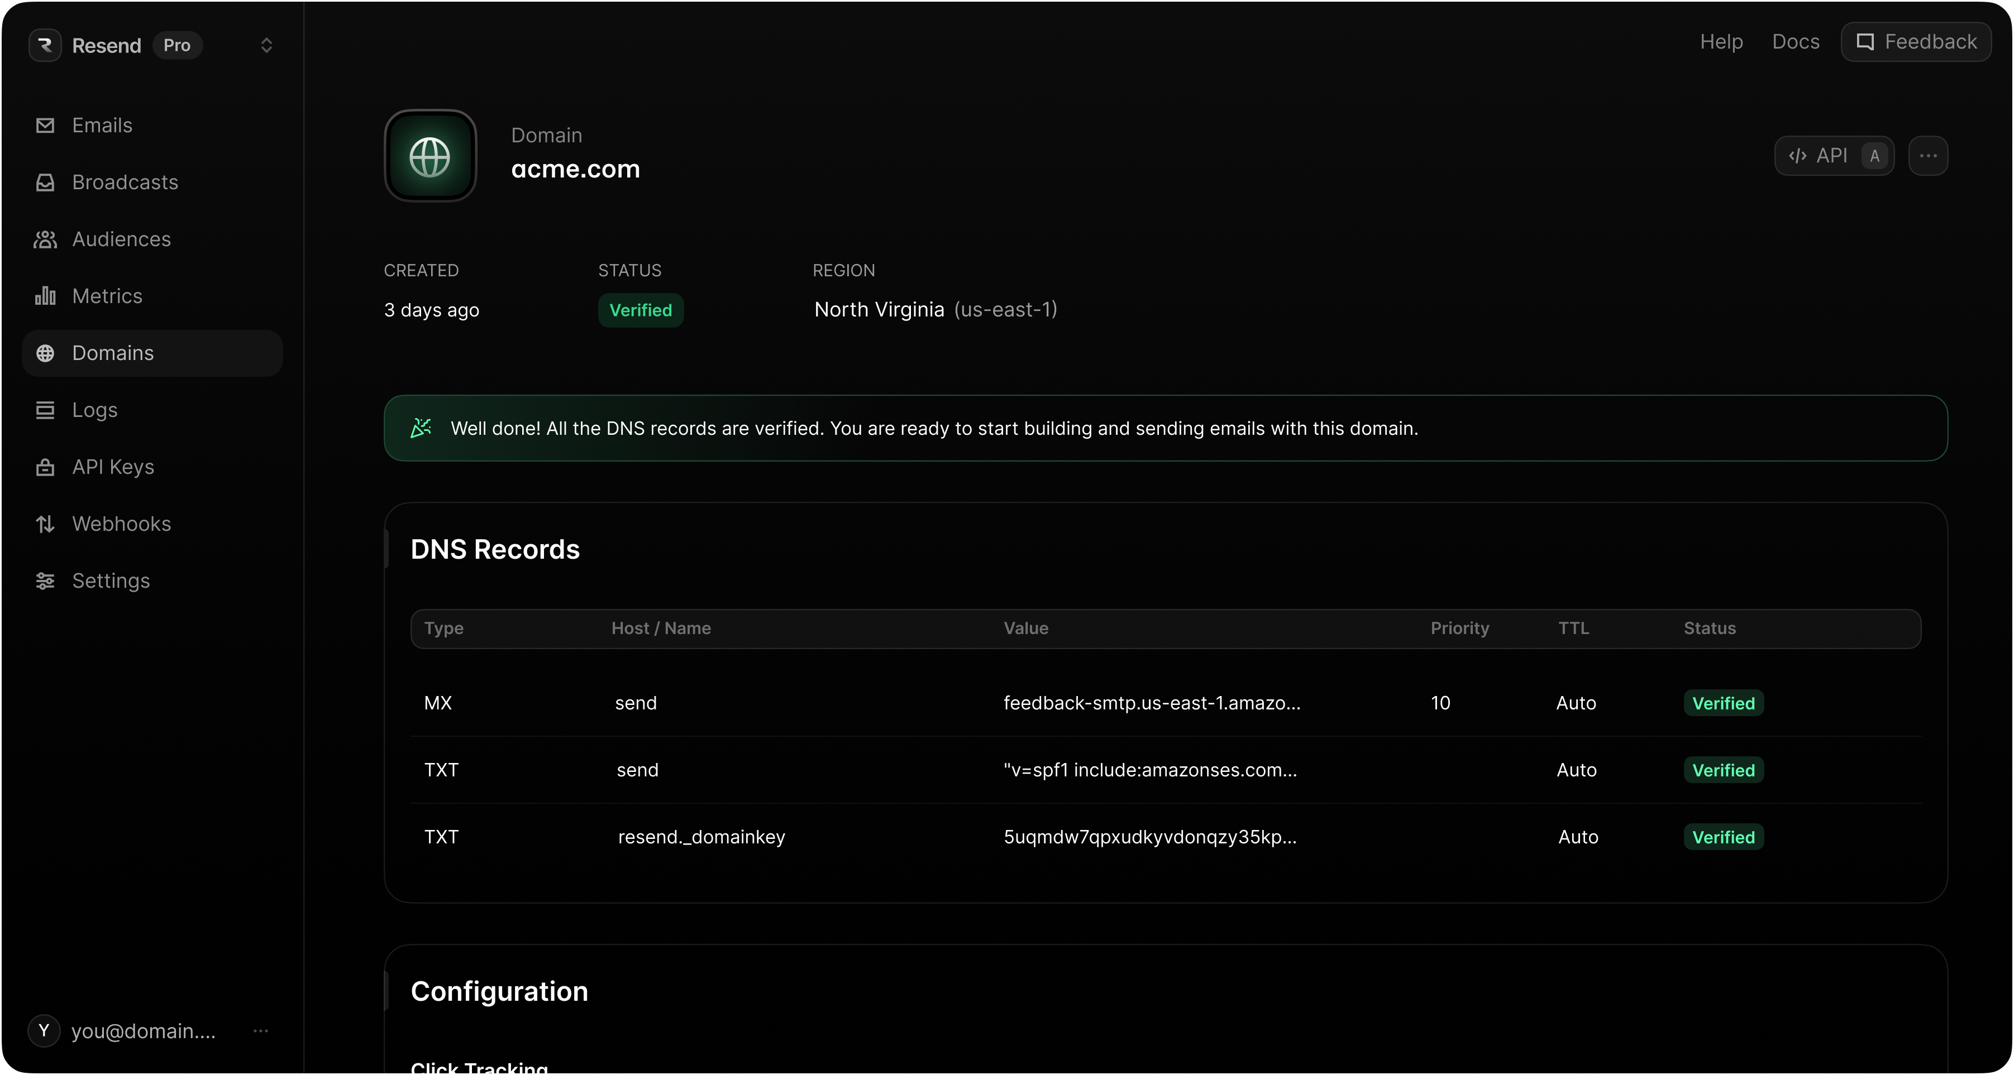Click the Webhooks arrows icon
Screen dimensions: 2014x1075
45,524
